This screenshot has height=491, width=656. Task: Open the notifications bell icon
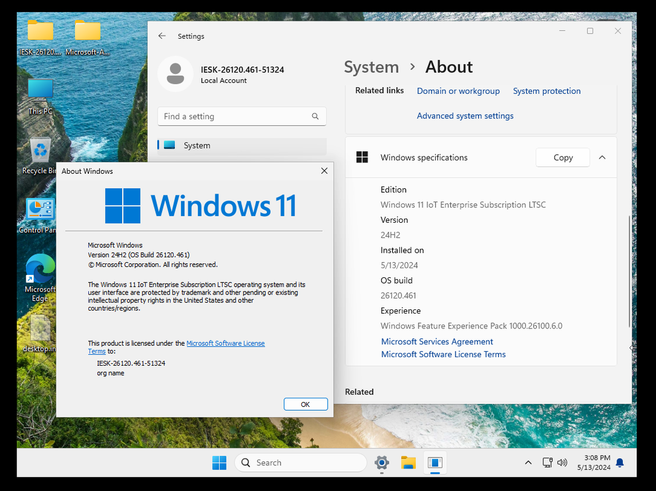coord(620,463)
